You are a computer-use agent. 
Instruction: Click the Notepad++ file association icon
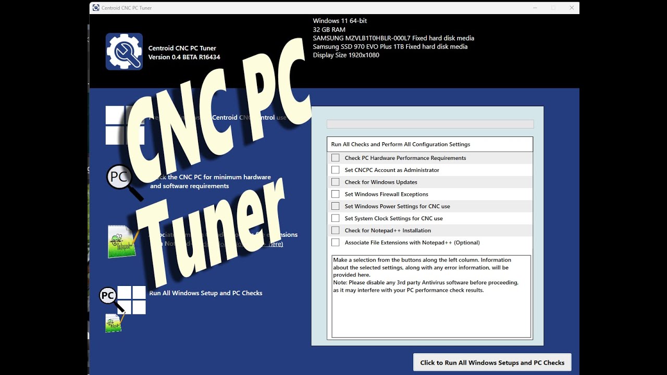tap(123, 242)
